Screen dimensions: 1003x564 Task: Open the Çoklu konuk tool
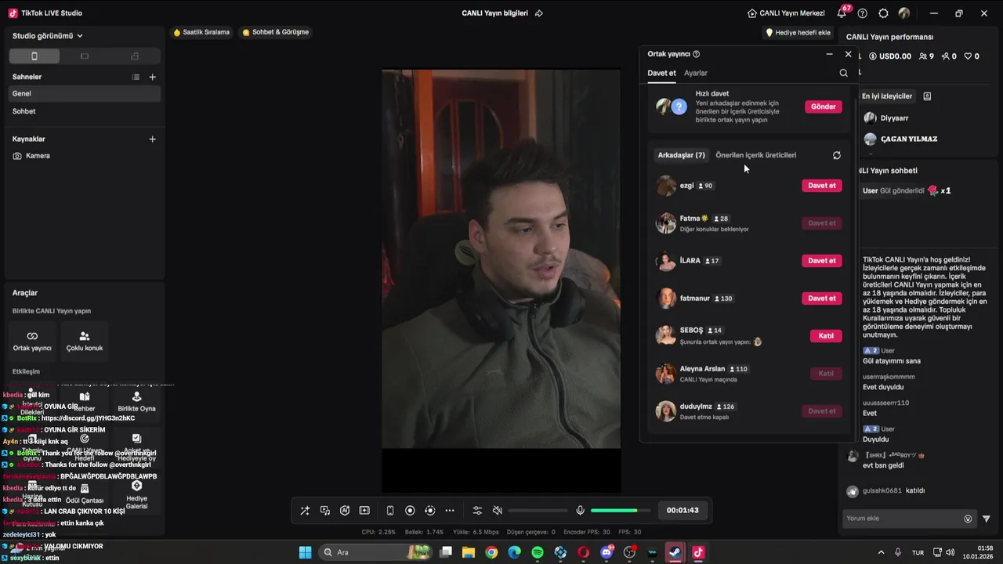(85, 341)
